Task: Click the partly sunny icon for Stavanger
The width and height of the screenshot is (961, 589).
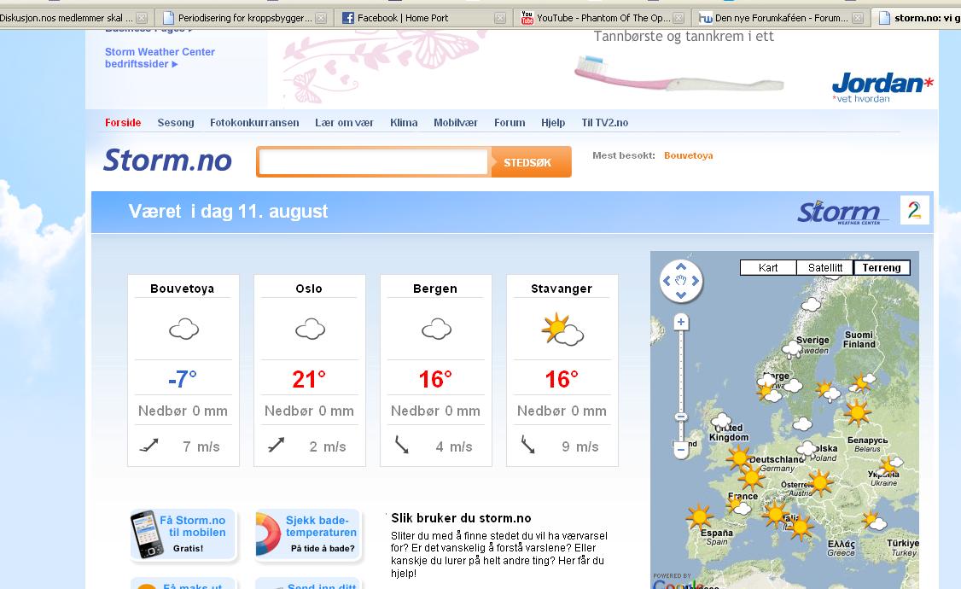Action: 562,329
